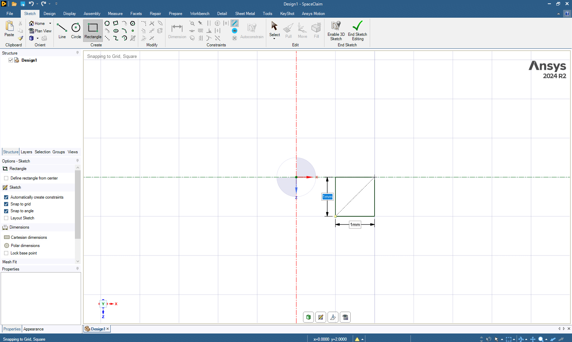Click Enable 3D Sketch icon

tap(336, 26)
